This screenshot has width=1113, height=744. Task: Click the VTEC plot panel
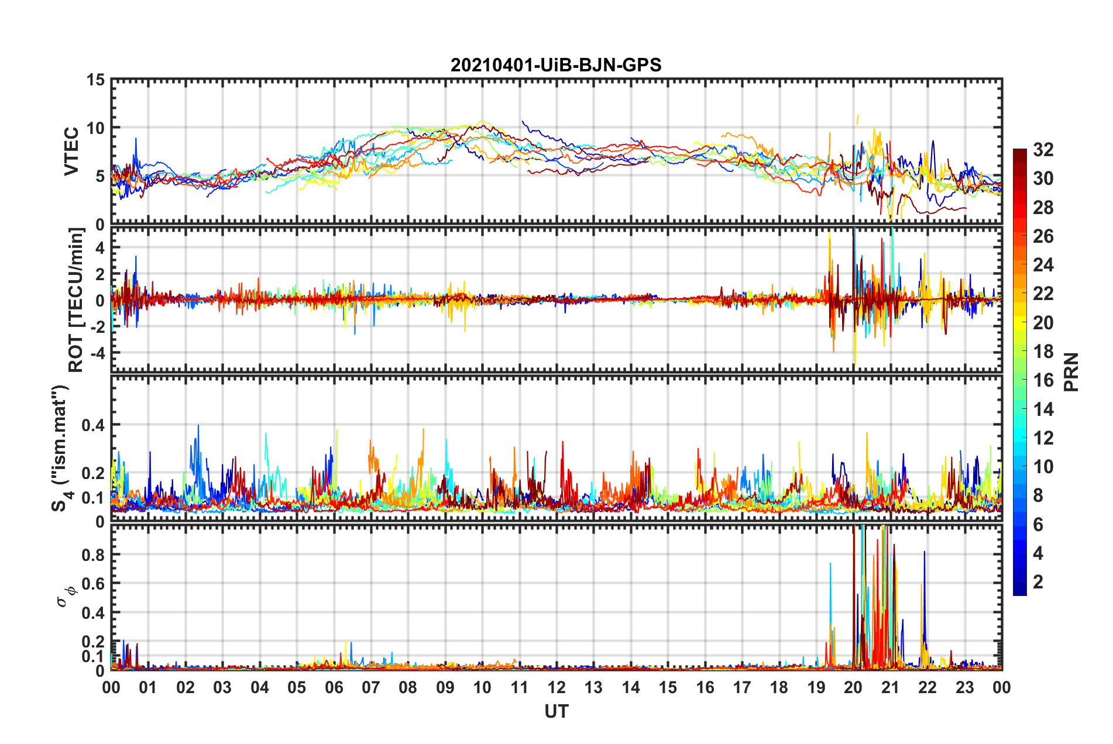pos(556,151)
